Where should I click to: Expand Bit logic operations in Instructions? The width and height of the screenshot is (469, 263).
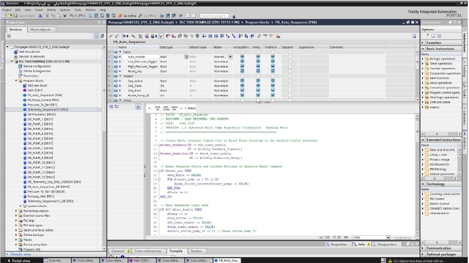click(x=423, y=59)
